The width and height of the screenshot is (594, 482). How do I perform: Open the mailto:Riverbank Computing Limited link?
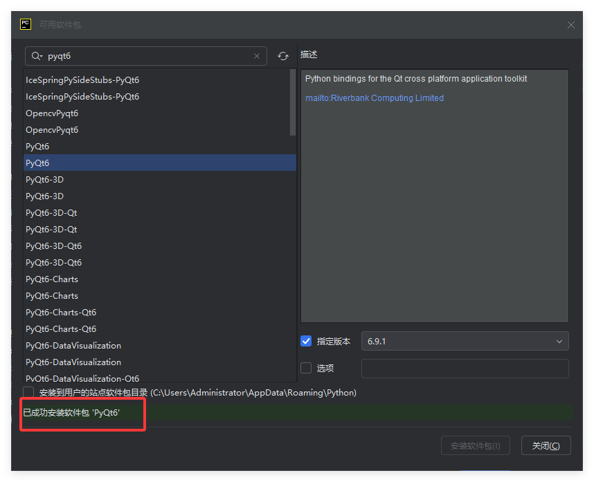click(x=375, y=98)
